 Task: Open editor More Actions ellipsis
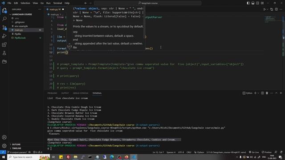[x=281, y=9]
